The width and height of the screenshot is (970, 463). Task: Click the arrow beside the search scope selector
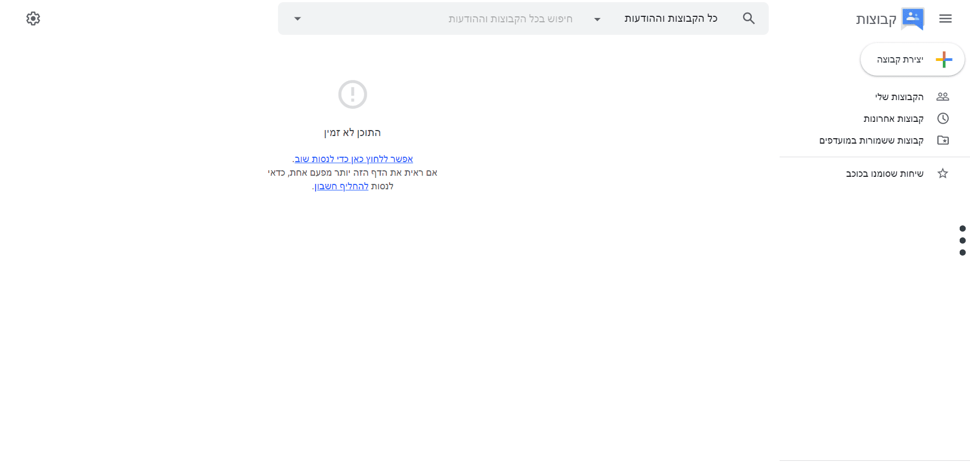pyautogui.click(x=597, y=19)
